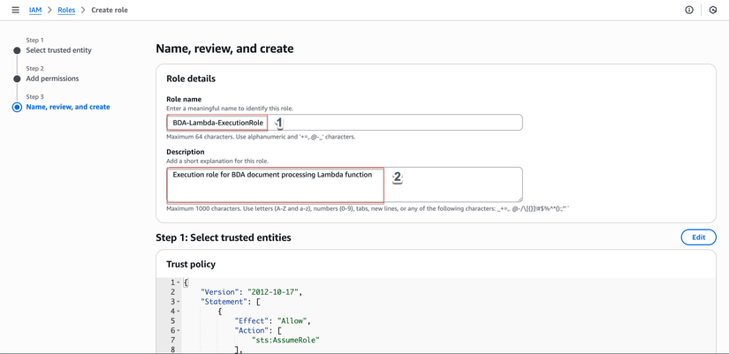Collapse JSON at line 1 fold arrow
729x354 pixels.
[178, 282]
